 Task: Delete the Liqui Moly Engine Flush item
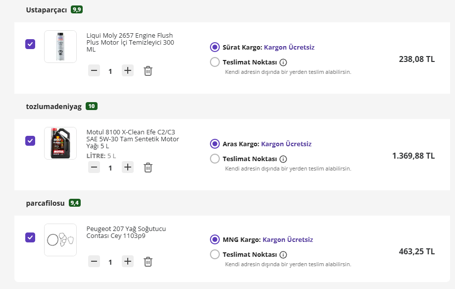click(x=148, y=71)
